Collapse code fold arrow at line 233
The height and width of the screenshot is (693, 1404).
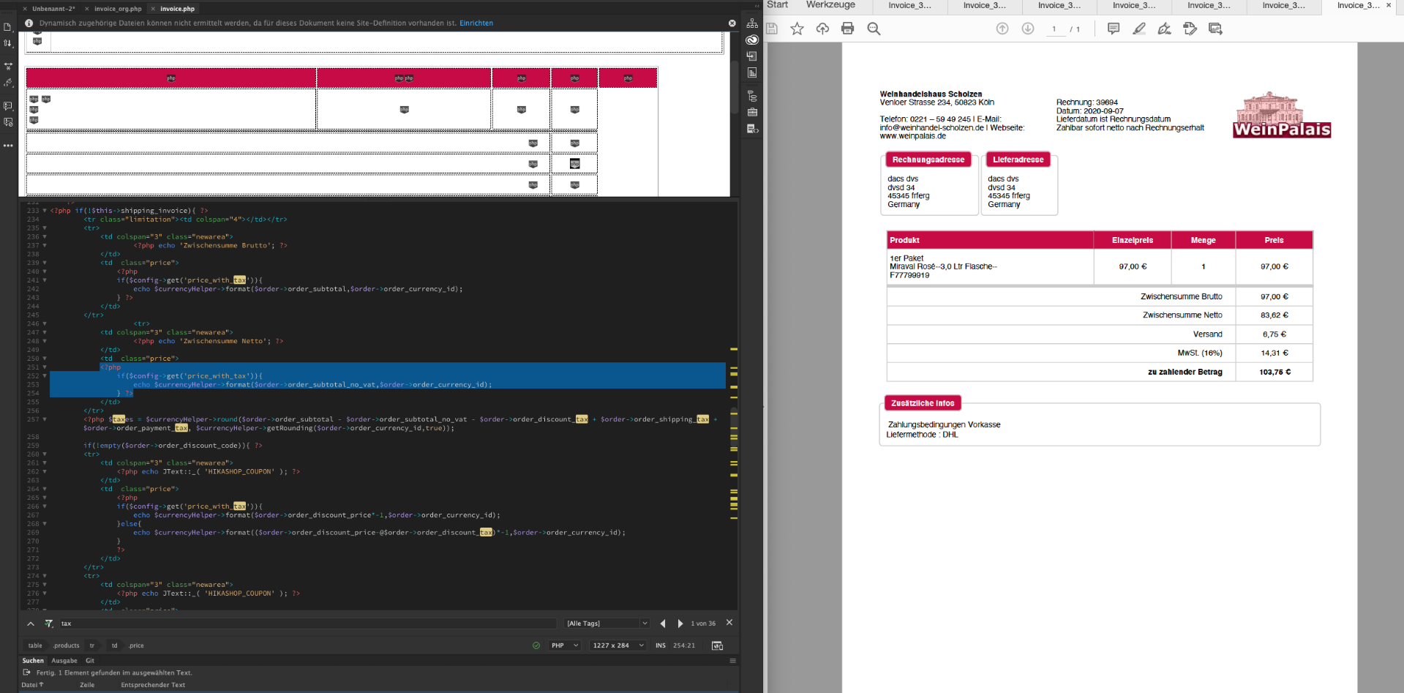coord(45,211)
